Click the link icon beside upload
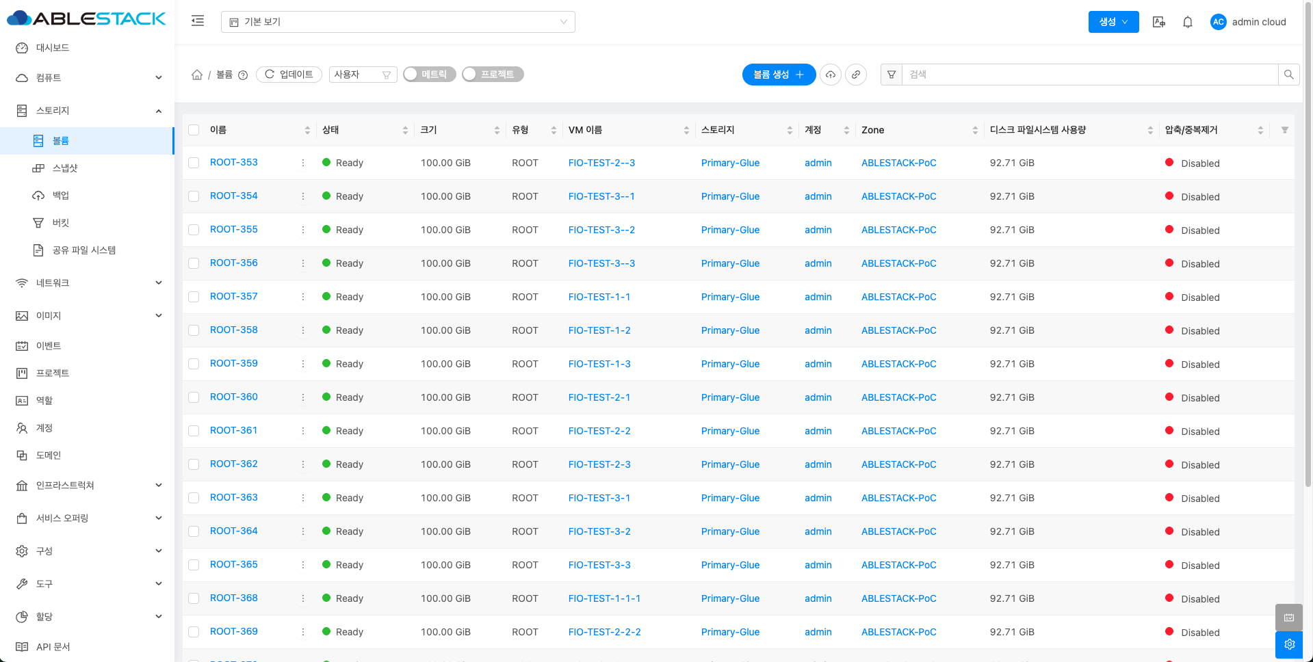1313x662 pixels. [x=856, y=75]
